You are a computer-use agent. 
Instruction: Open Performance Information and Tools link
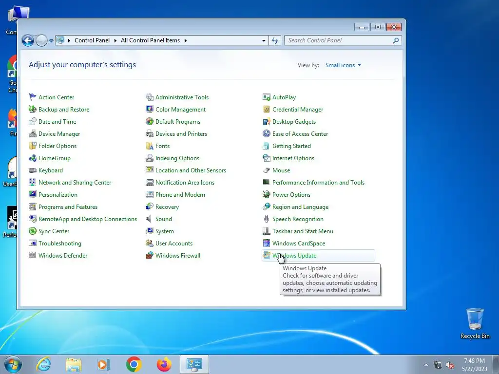[x=318, y=183]
